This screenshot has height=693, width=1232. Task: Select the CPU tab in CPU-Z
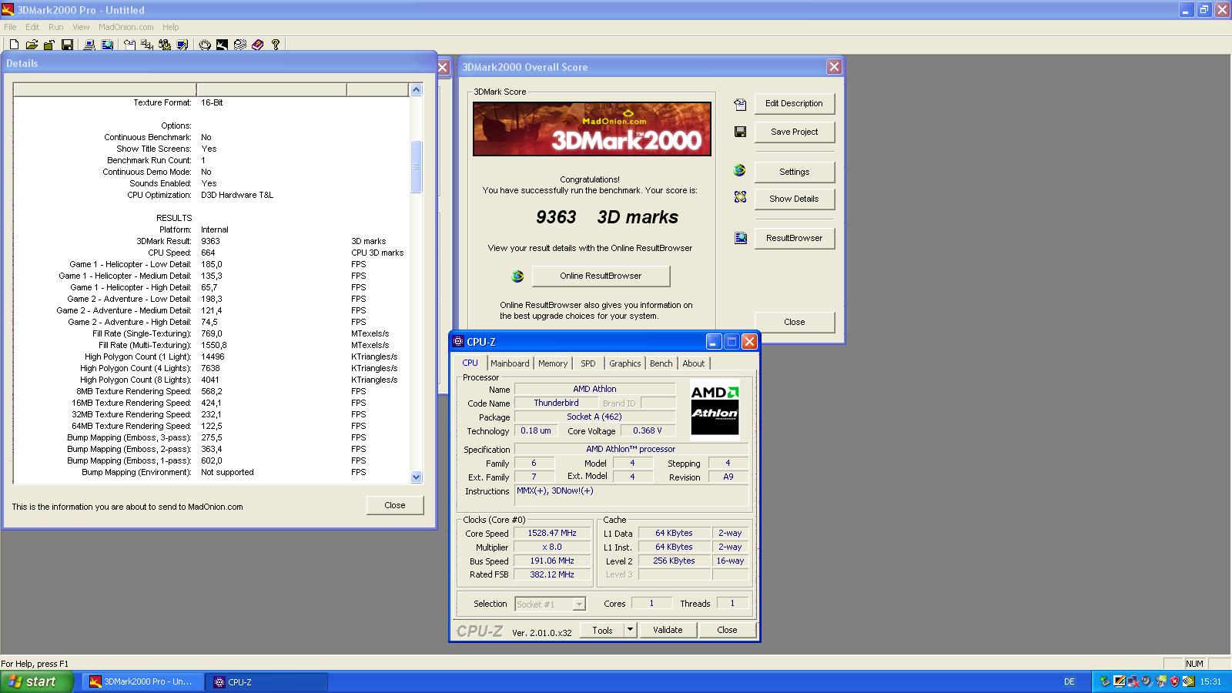470,363
